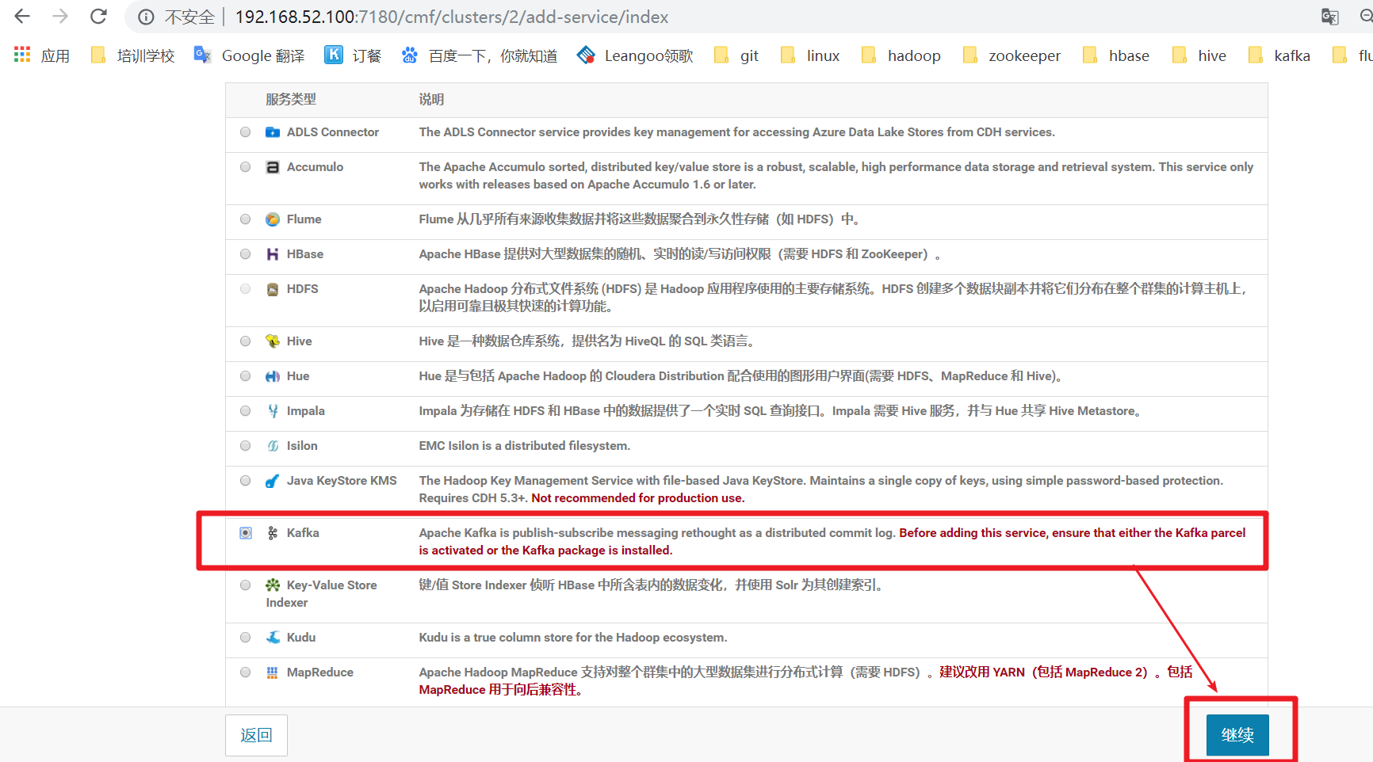Image resolution: width=1373 pixels, height=762 pixels.
Task: Select the Isilon radio button
Action: tap(246, 446)
